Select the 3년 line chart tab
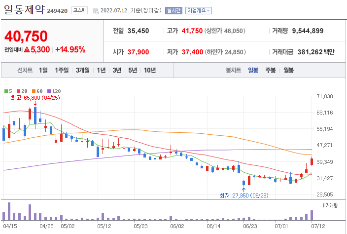The height and width of the screenshot is (234, 347). coord(117,70)
